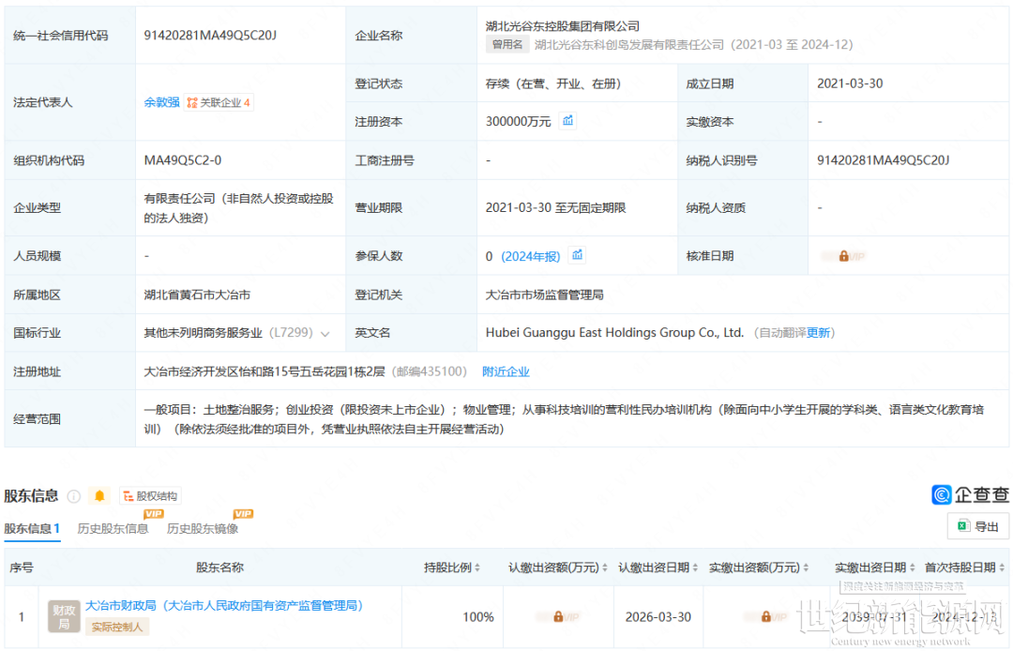
Task: Click the lock icon in the 核准日期 field
Action: 843,256
